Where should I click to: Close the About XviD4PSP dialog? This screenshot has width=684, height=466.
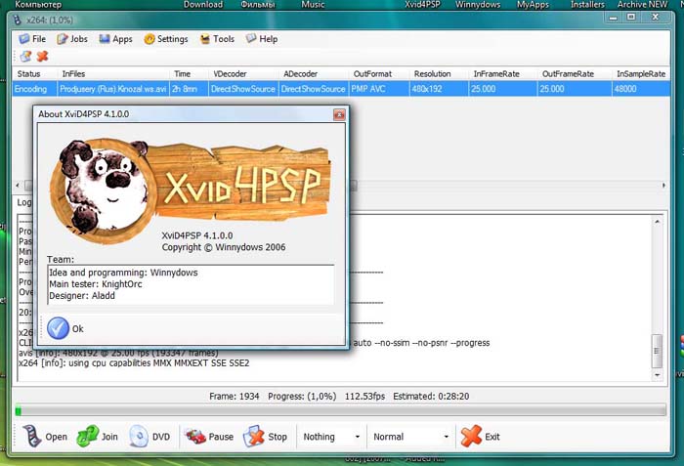[x=338, y=114]
